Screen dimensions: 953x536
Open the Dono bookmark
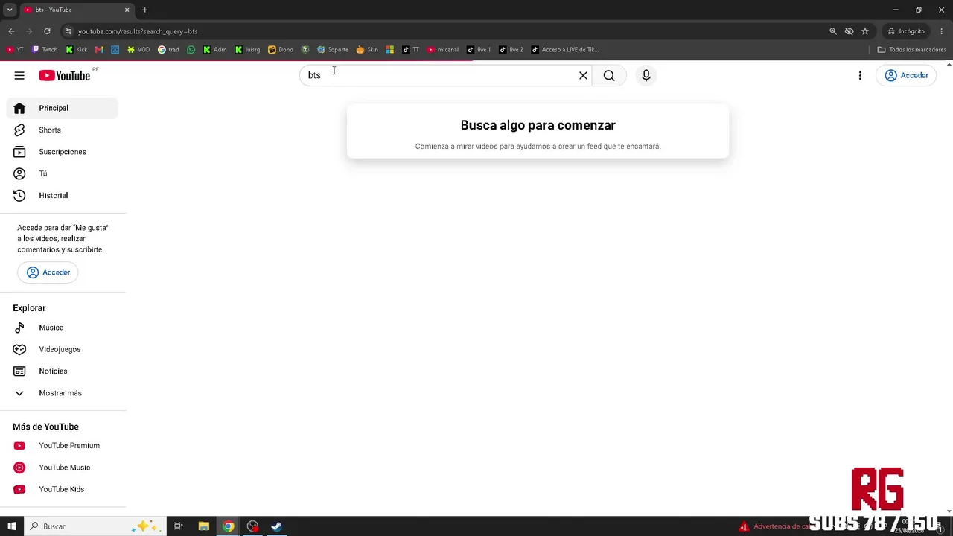pyautogui.click(x=281, y=50)
